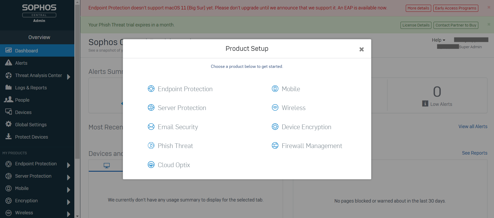Choose Server Protection product link
Screen dimensions: 494x218
point(182,108)
